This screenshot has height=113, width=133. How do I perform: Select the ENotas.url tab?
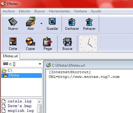(x=10, y=56)
